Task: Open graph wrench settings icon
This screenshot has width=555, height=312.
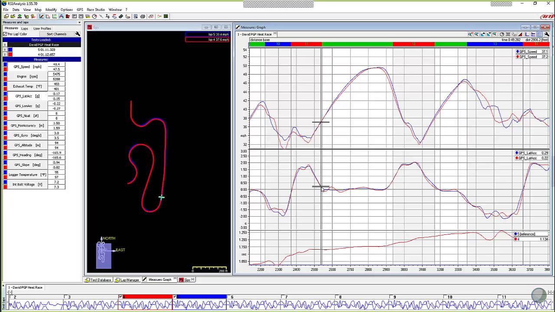Action: click(547, 34)
